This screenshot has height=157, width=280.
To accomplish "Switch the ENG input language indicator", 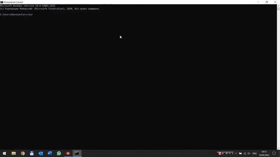I will (x=255, y=154).
